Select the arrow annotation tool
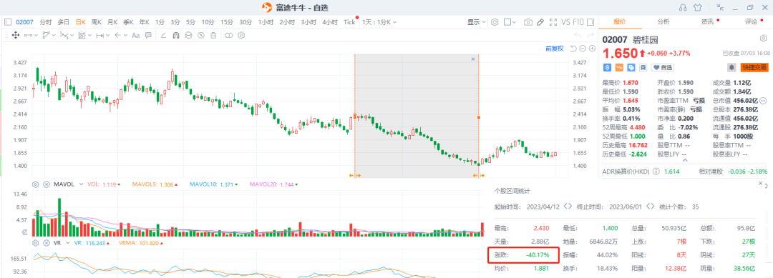This screenshot has width=773, height=278. [x=117, y=35]
